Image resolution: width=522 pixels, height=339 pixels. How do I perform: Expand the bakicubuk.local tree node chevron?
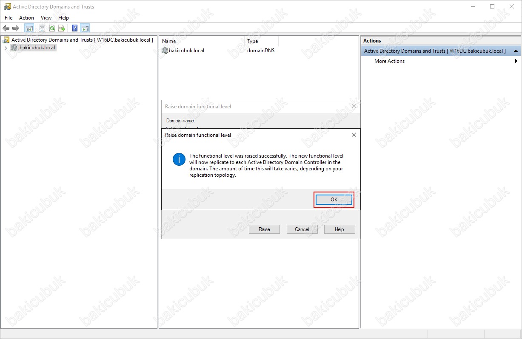click(x=6, y=48)
